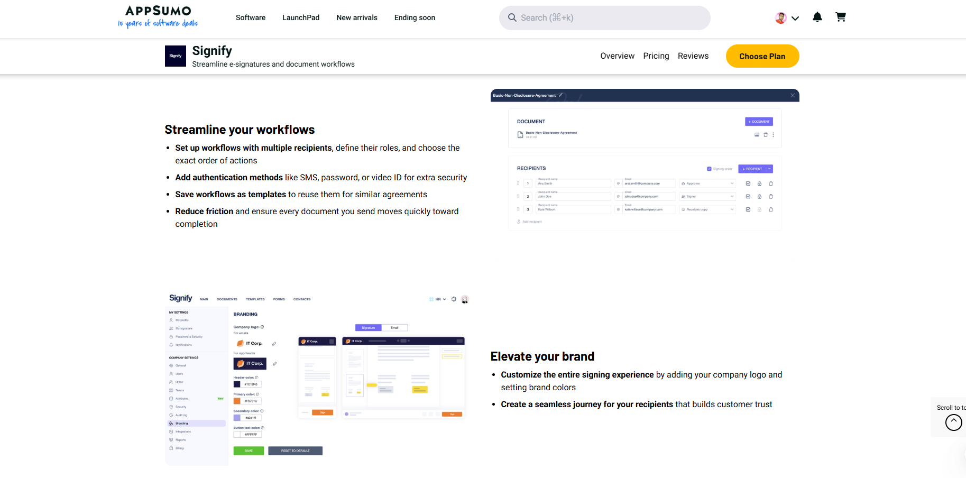966x478 pixels.
Task: Click the Add recipient icon below Kate Willson
Action: (x=519, y=222)
